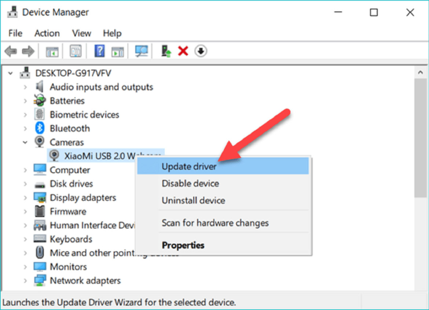
Task: Click the update driver toolbar icon
Action: (x=166, y=51)
